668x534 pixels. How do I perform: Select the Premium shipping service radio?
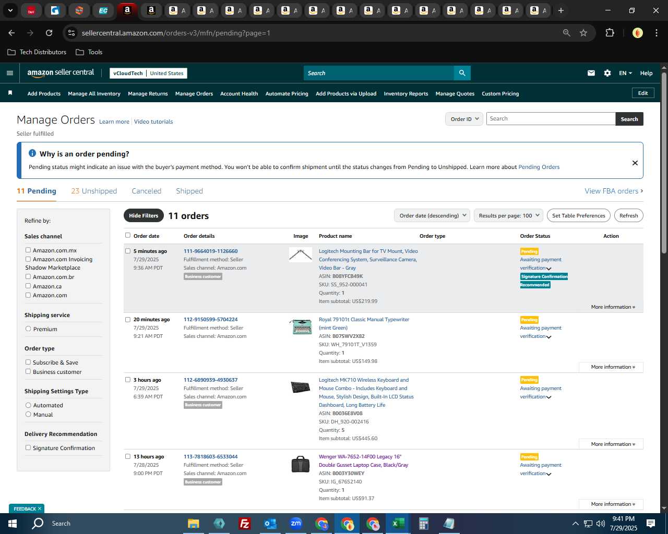[x=28, y=329]
